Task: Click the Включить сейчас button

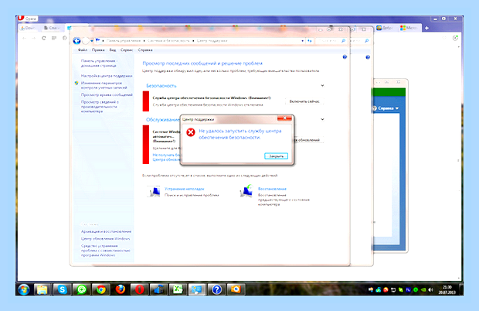Action: click(x=304, y=101)
